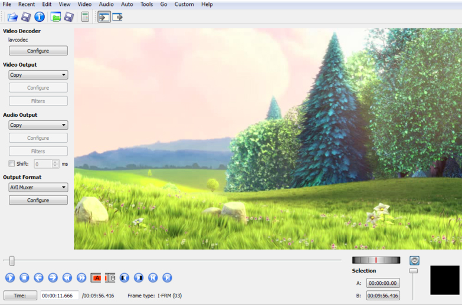
Task: Go to the next frame arrow button
Action: point(53,277)
